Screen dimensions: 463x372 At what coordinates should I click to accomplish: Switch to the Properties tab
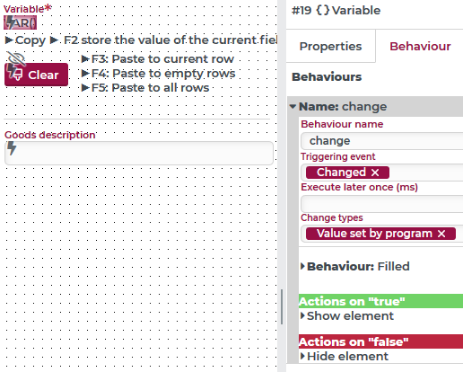pos(330,46)
